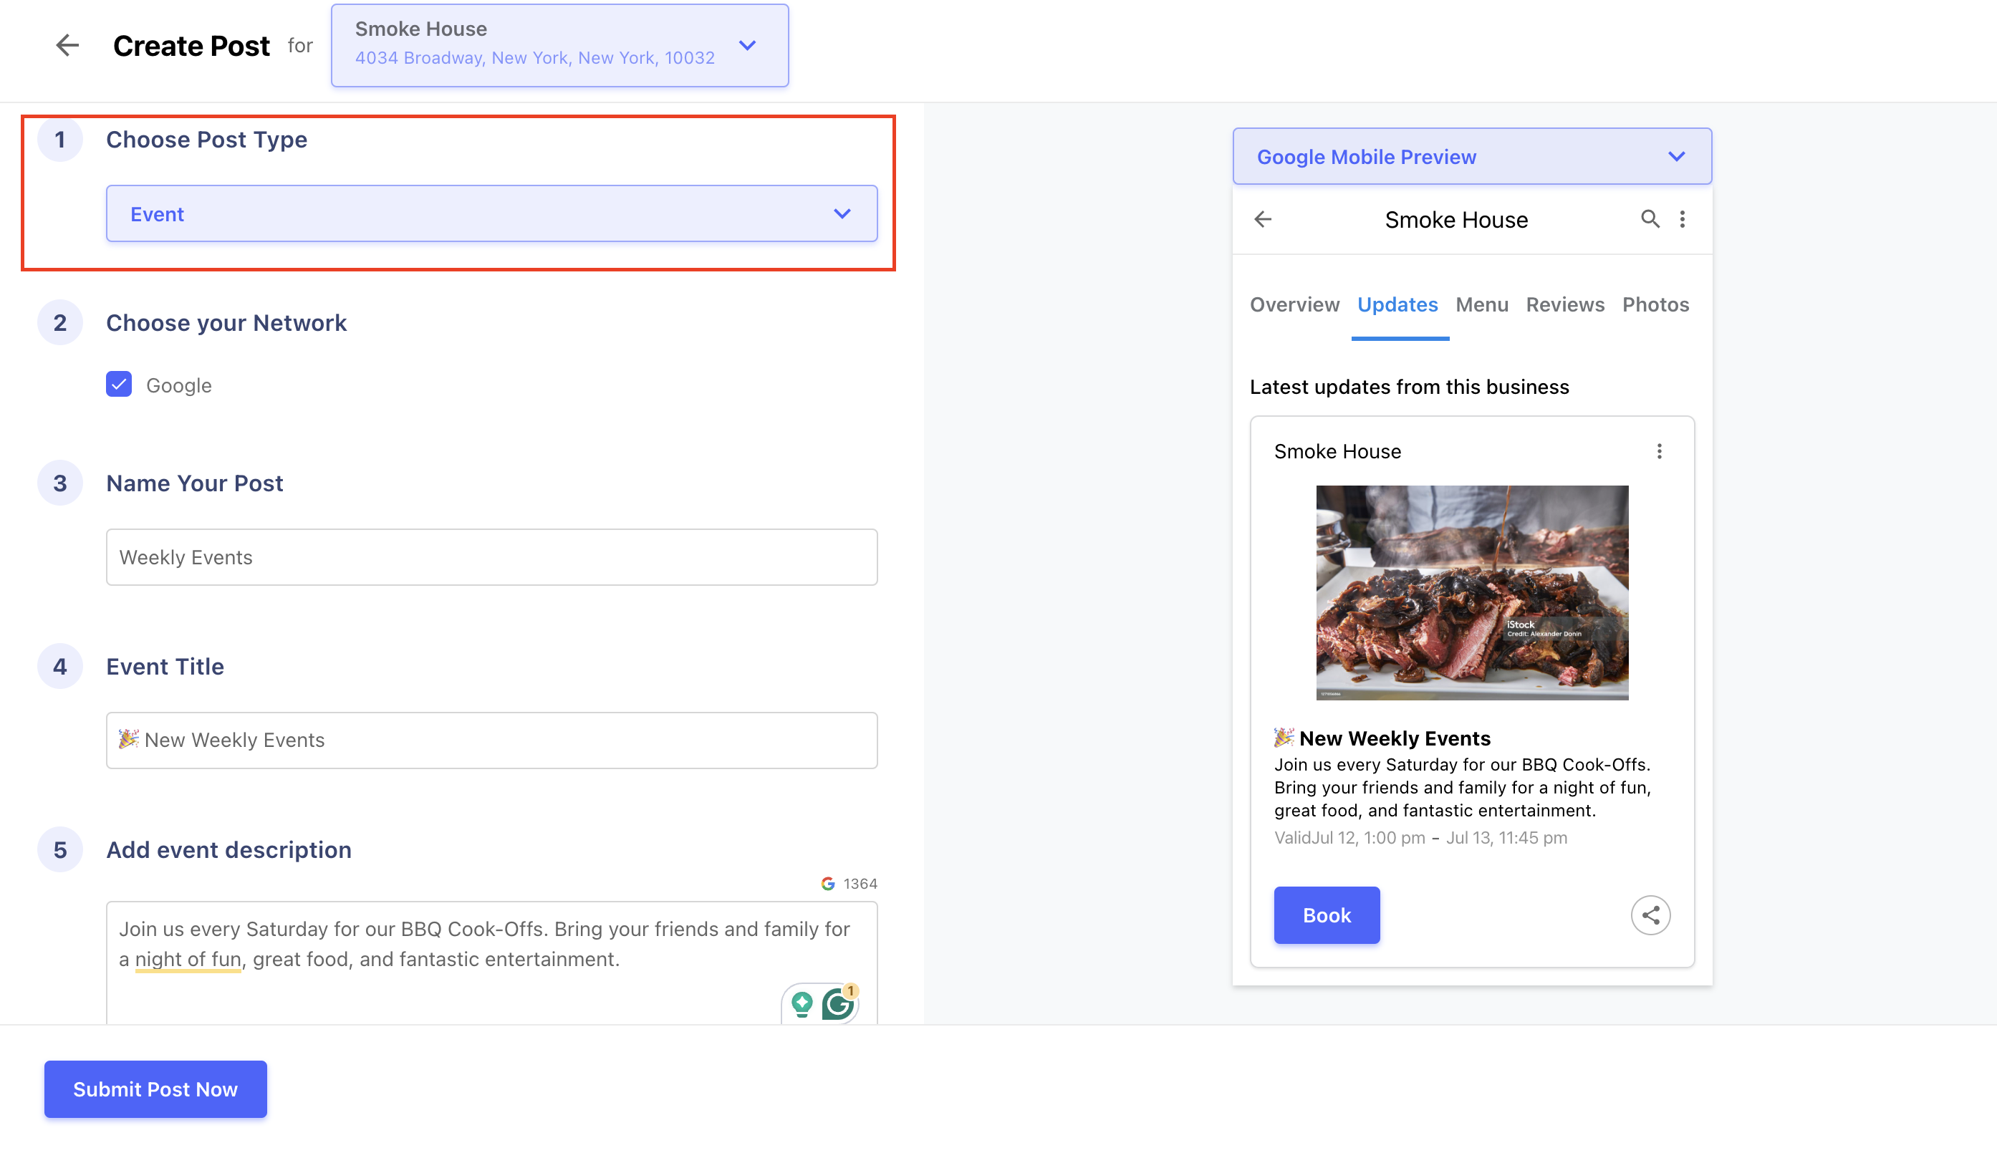The image size is (1997, 1153).
Task: Open the Photos tab in preview
Action: click(x=1656, y=305)
